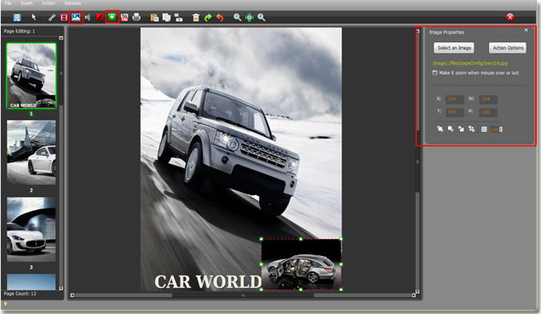Click the checkered opacity icon
The image size is (541, 314).
click(x=484, y=129)
